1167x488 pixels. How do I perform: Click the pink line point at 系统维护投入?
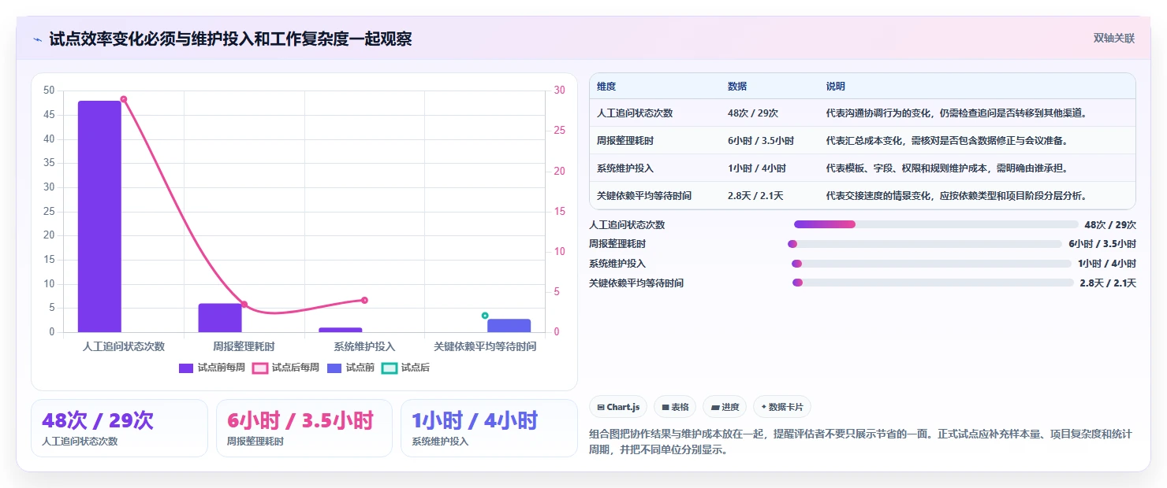tap(364, 300)
